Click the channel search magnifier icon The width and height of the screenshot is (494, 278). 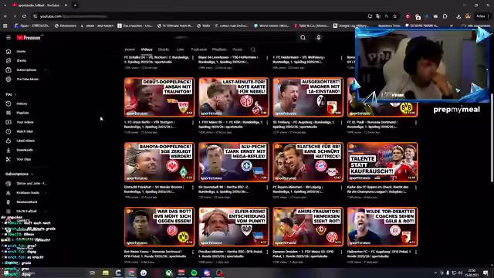pos(253,49)
